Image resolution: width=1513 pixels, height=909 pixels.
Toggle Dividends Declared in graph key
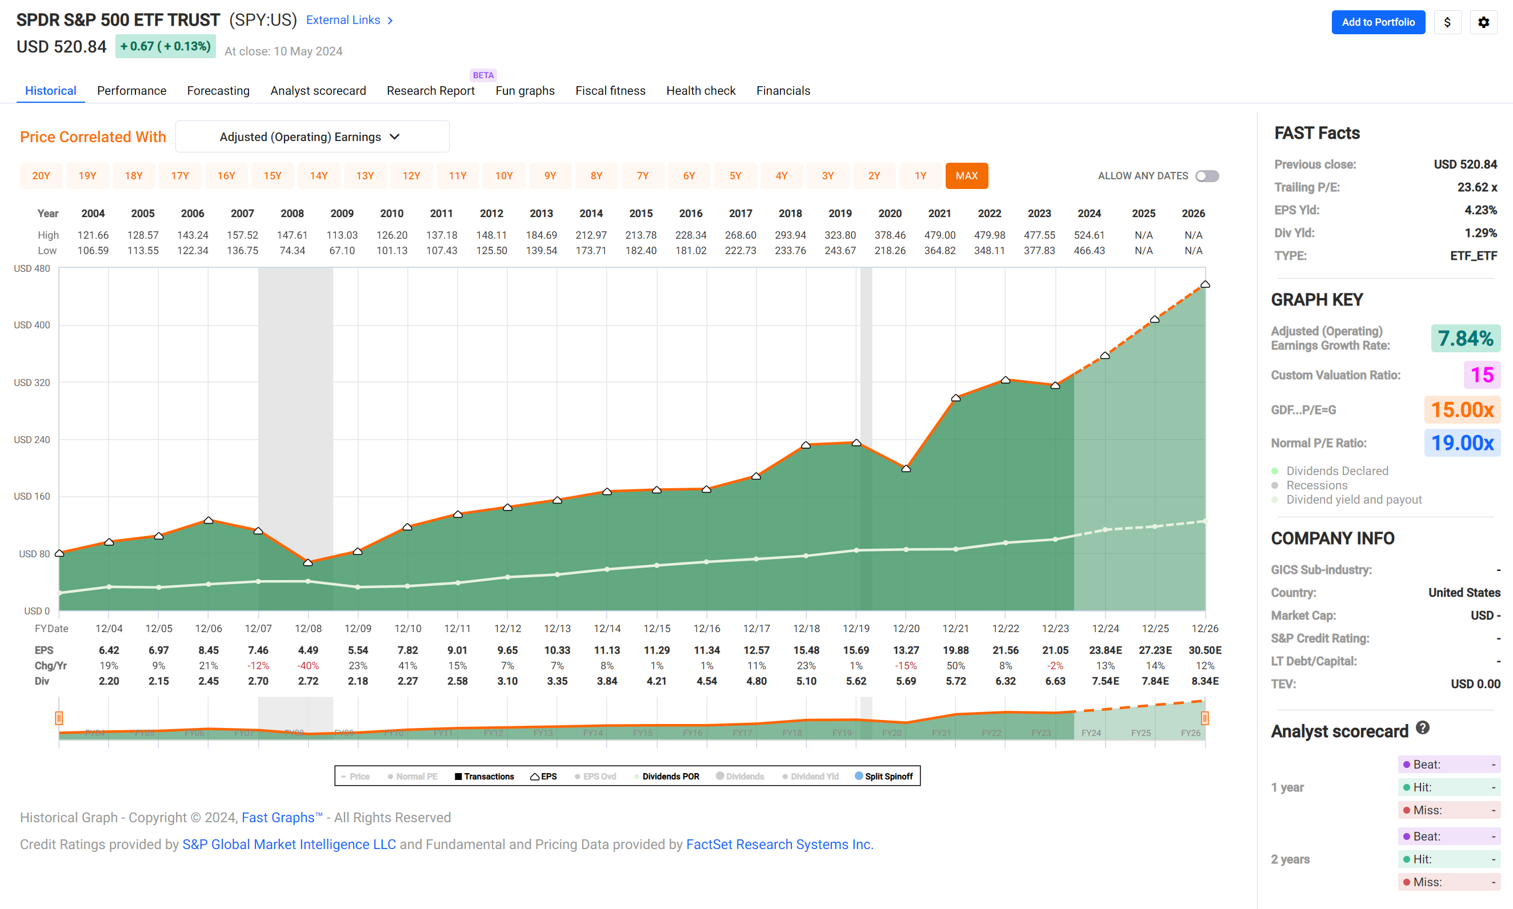1330,471
